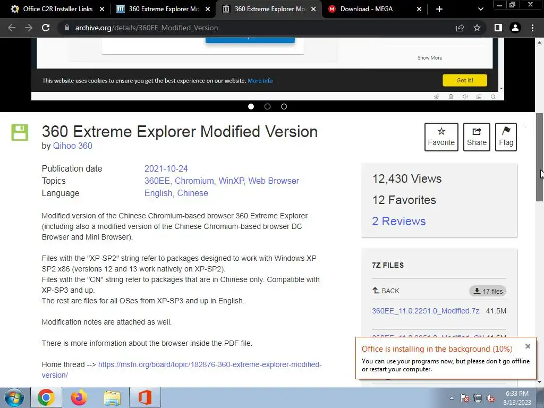This screenshot has height=408, width=544.
Task: Open the 2021-10-24 publication date link
Action: (166, 168)
